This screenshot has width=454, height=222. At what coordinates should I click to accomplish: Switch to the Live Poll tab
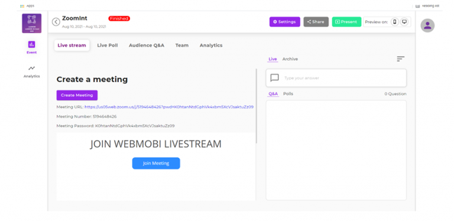click(108, 45)
